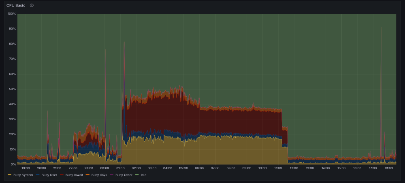This screenshot has width=405, height=183.
Task: Click the info icon beside CPU Basic
Action: tap(32, 5)
